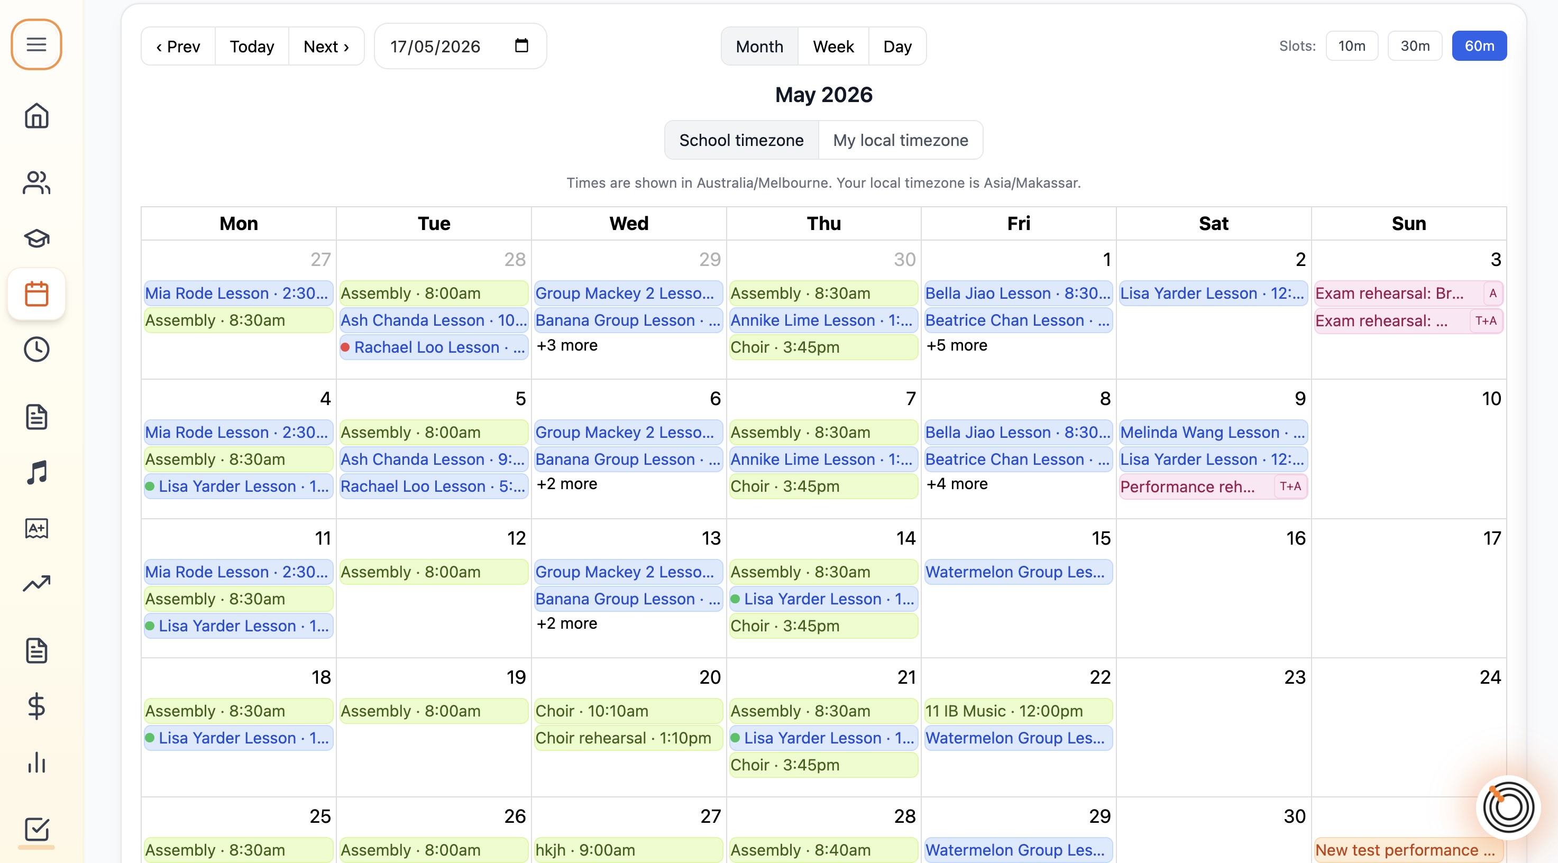Open Performance rehearsal event on Sat 9
Screen dimensions: 1558x863
point(1213,487)
